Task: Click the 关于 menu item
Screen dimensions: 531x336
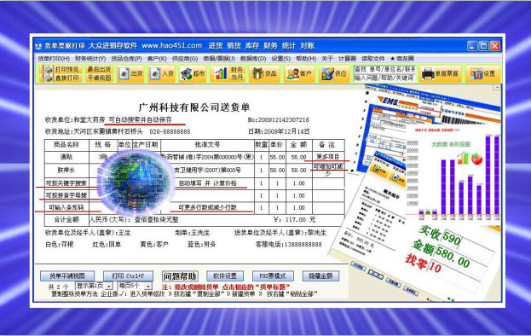Action: (x=327, y=59)
